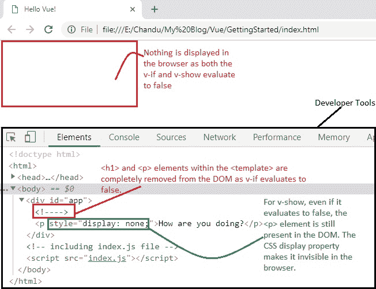The width and height of the screenshot is (376, 289).
Task: Switch to the Elements tab
Action: (x=74, y=137)
